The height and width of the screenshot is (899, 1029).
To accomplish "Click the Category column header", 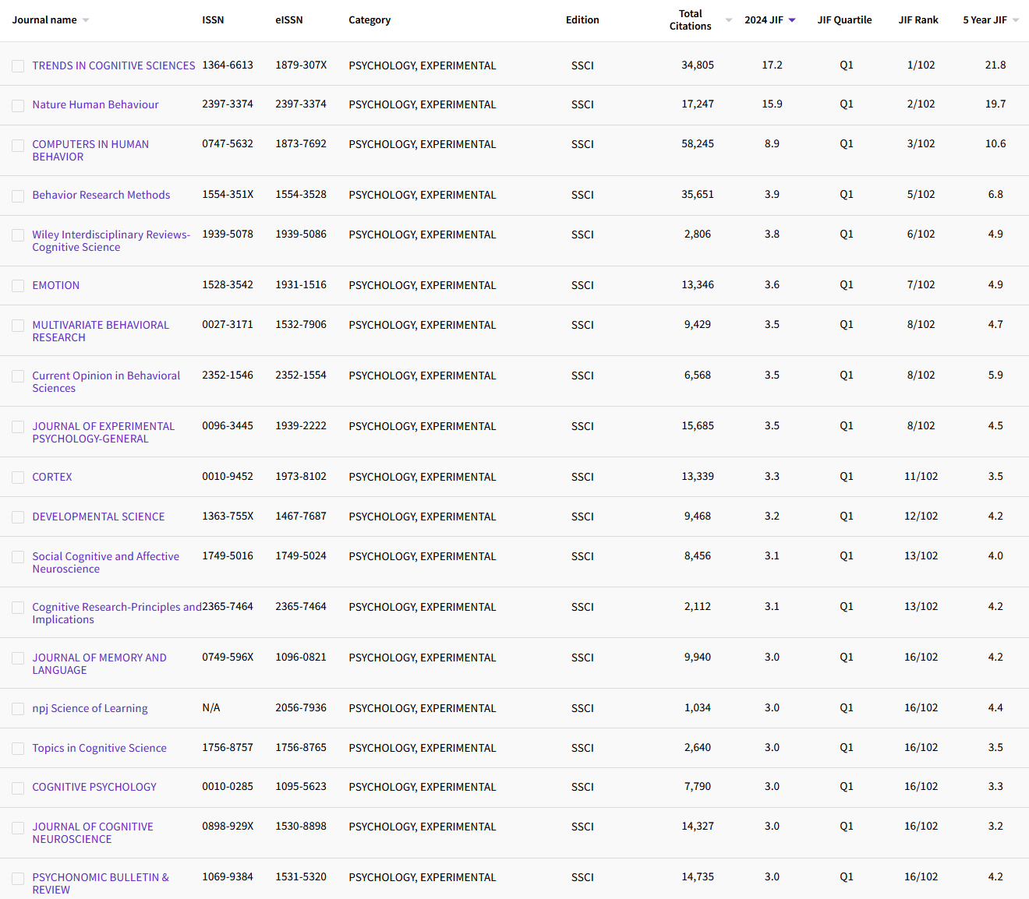I will pos(370,20).
